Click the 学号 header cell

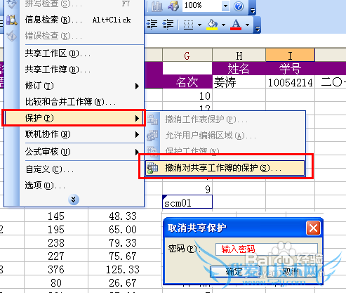pos(290,68)
